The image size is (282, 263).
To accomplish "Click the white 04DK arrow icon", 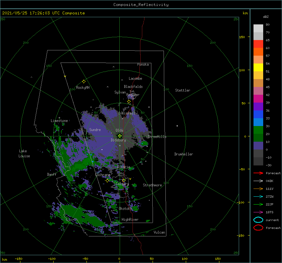I will [x=258, y=181].
